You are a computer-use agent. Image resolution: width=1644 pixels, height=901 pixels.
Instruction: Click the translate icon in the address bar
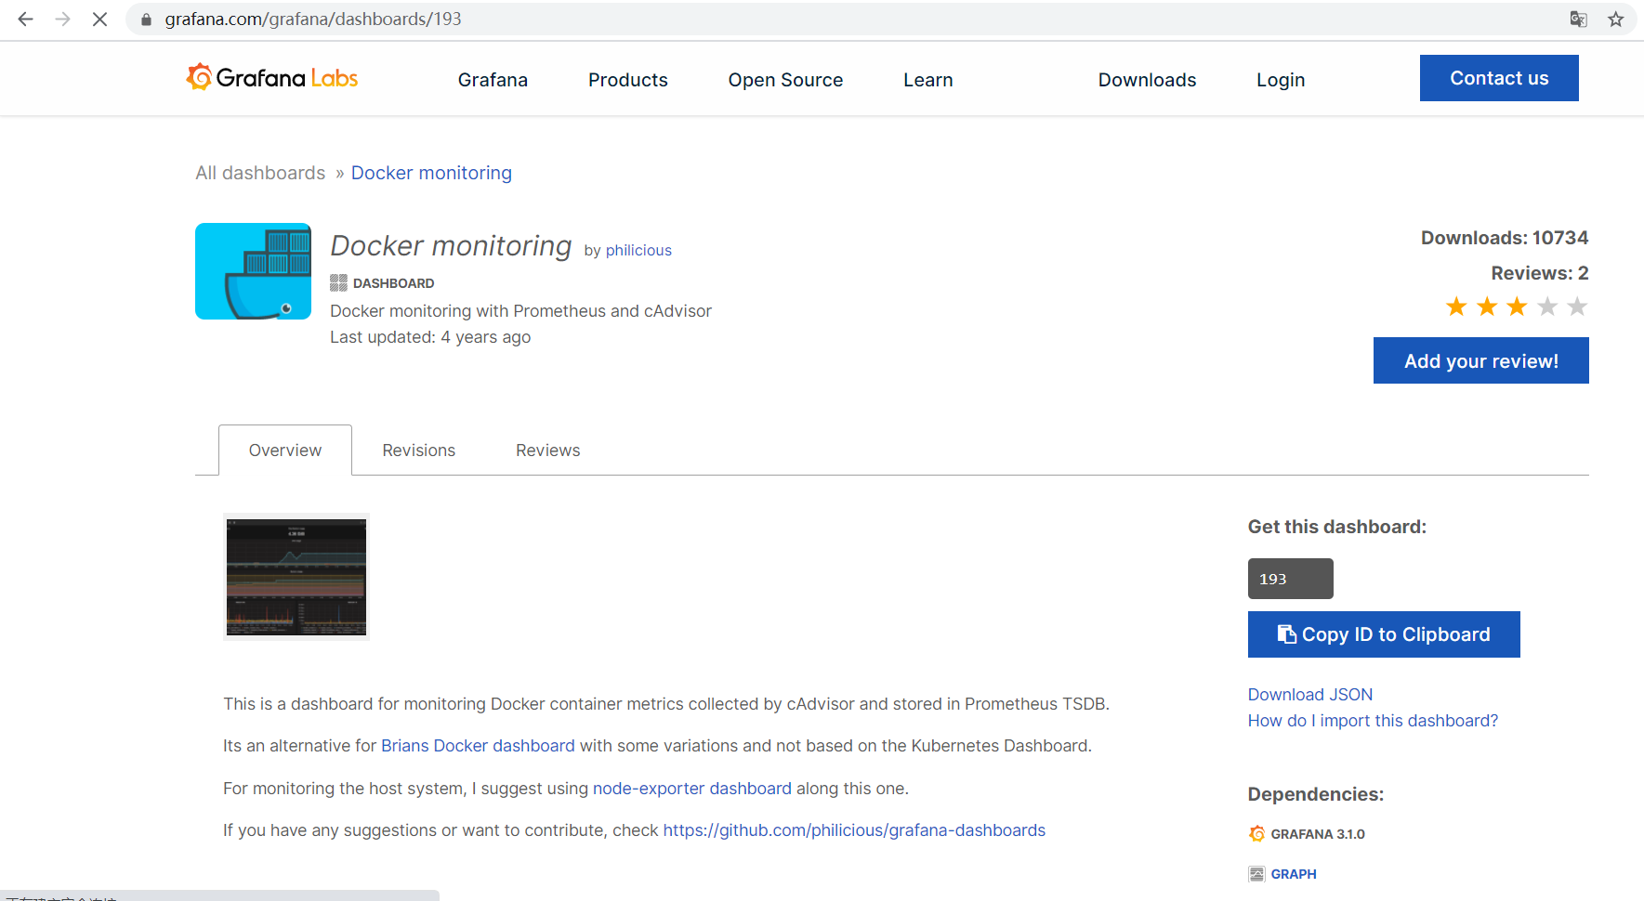[x=1578, y=19]
